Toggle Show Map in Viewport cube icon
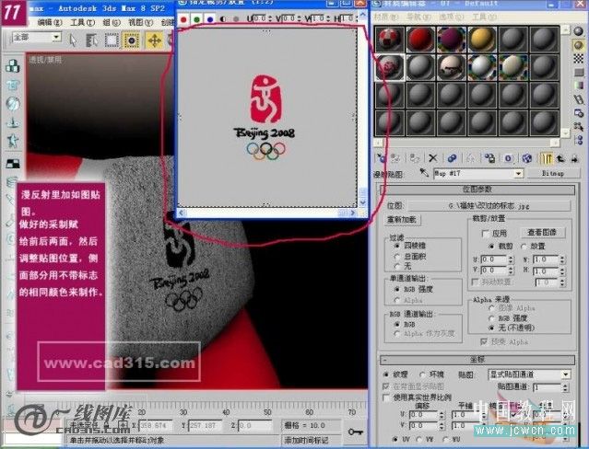 coord(527,158)
